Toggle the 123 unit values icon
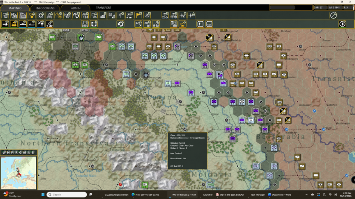The image size is (355, 199). (85, 16)
